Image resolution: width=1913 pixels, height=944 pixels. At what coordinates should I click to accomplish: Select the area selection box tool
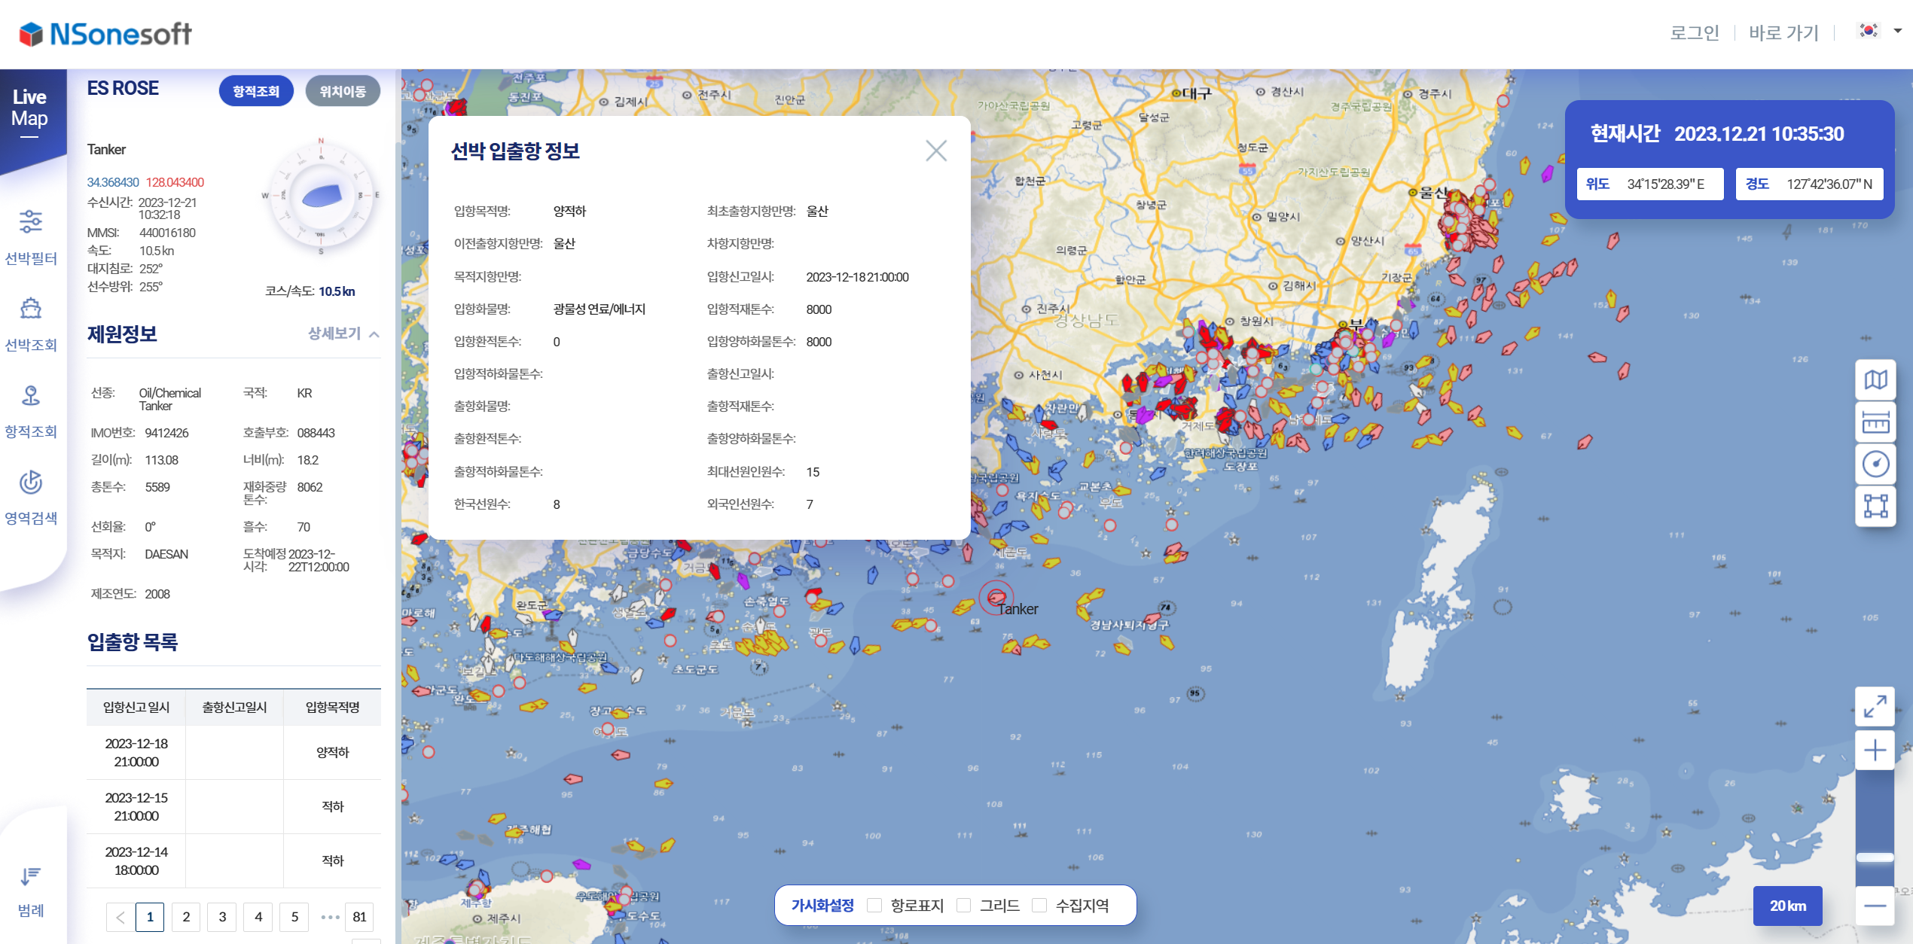coord(1875,506)
